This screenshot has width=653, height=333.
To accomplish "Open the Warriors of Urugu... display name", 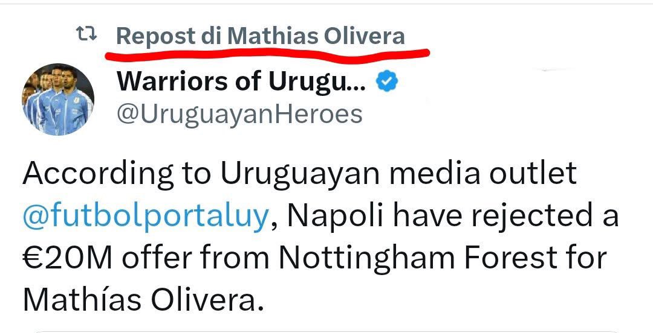I will coord(241,82).
